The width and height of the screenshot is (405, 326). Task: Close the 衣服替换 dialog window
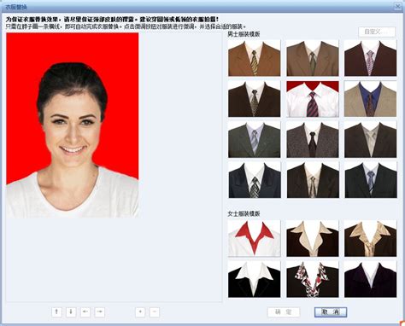(x=397, y=6)
